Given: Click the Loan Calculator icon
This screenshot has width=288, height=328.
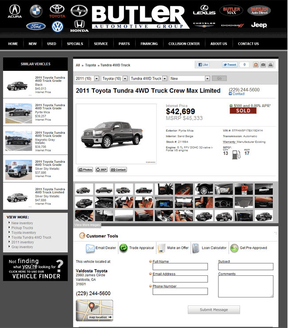Looking at the screenshot, I should [x=196, y=248].
